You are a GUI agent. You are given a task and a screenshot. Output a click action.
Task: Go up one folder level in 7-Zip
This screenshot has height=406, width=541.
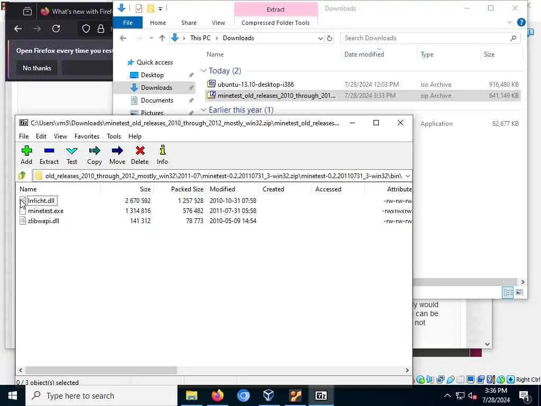click(x=22, y=176)
